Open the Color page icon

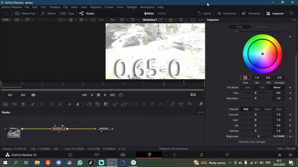point(175,154)
